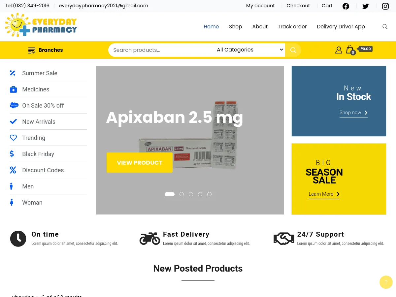Screen dimensions: 396x297
Task: Click the Learn More chevron under SEASON SALE
Action: tap(338, 194)
